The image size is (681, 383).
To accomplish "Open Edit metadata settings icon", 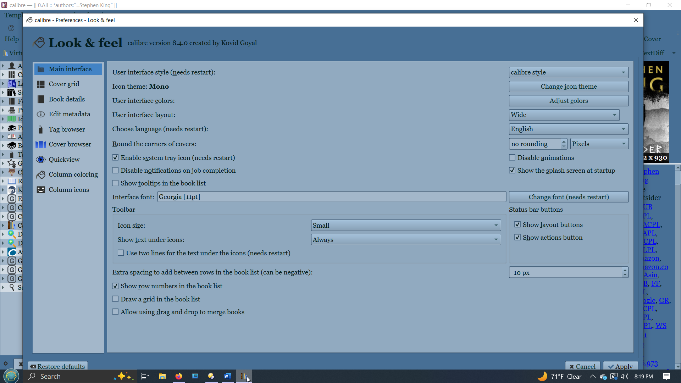I will coord(41,114).
